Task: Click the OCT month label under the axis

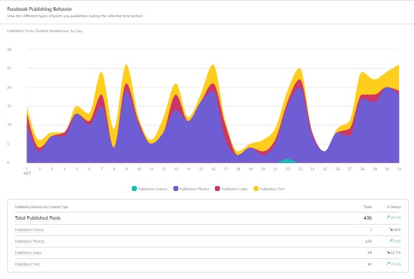Action: pos(27,173)
